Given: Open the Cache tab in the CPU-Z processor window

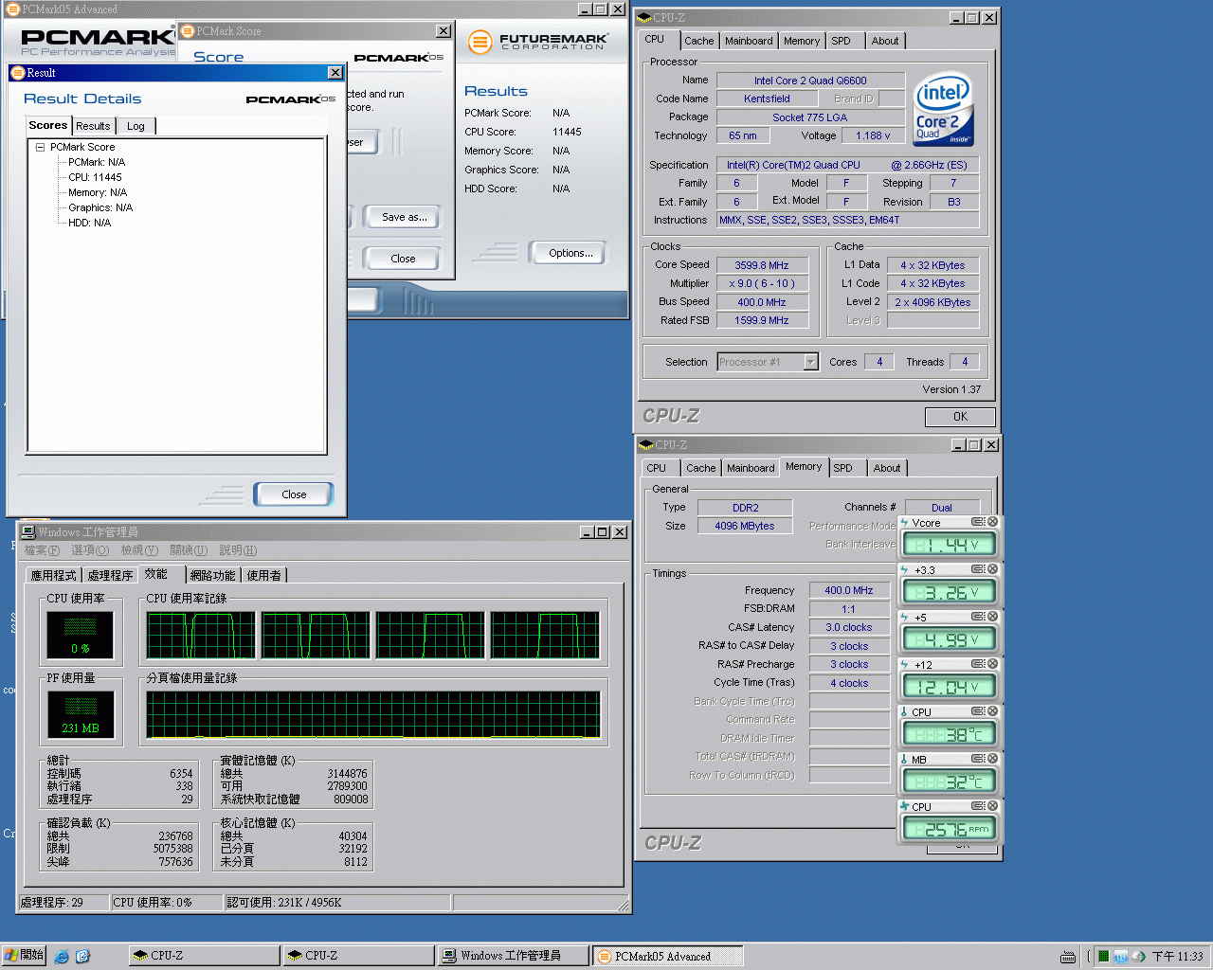Looking at the screenshot, I should coord(699,41).
